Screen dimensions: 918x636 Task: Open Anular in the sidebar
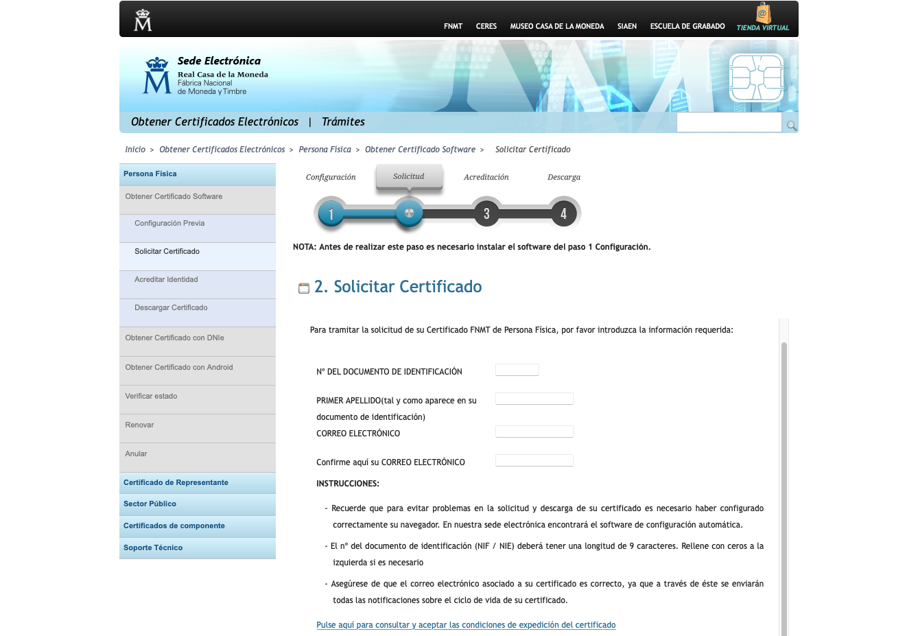click(x=198, y=458)
